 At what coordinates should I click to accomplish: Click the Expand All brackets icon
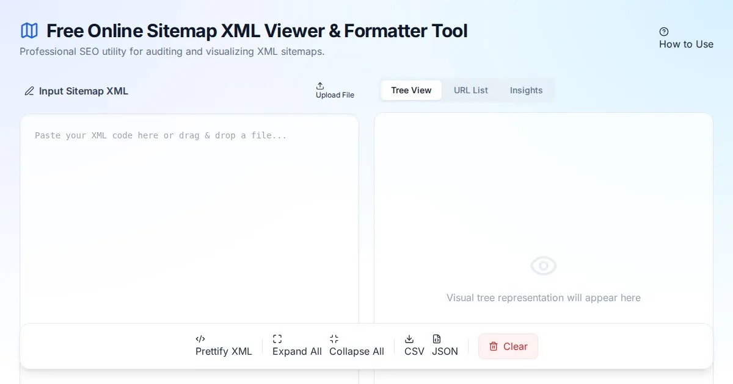(277, 339)
